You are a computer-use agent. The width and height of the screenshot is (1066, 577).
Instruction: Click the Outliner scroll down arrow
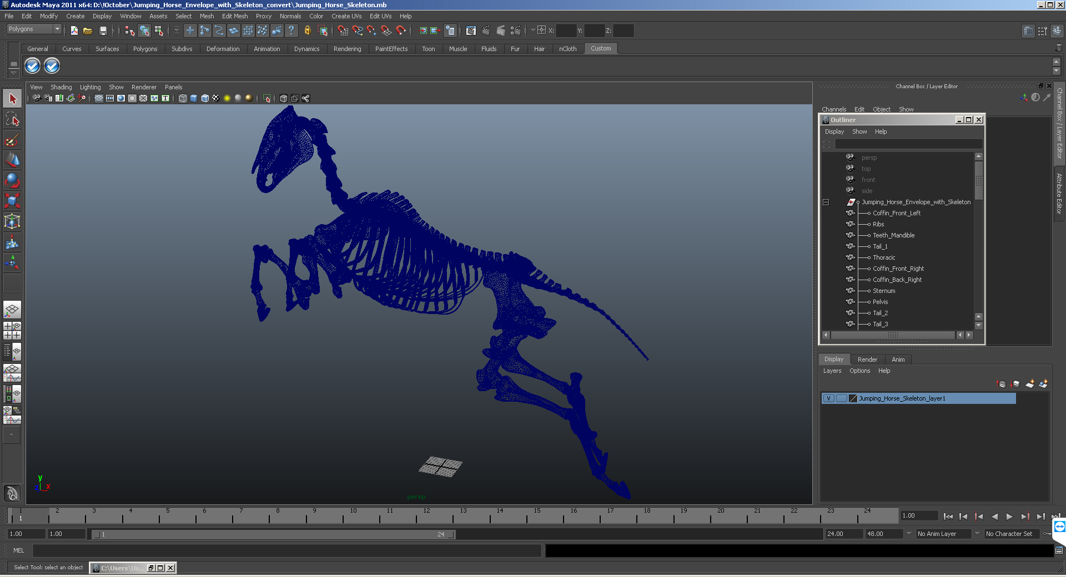(x=979, y=326)
